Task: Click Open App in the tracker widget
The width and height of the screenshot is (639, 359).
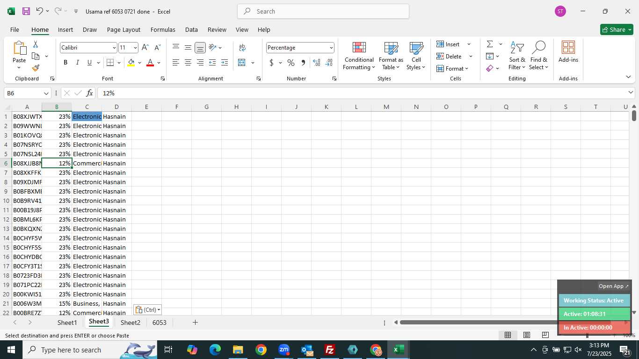Action: [614, 286]
